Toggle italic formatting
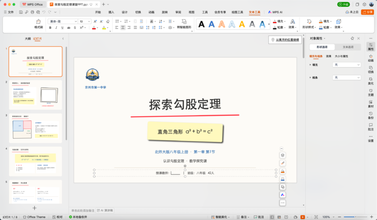The height and width of the screenshot is (220, 377). (56, 28)
